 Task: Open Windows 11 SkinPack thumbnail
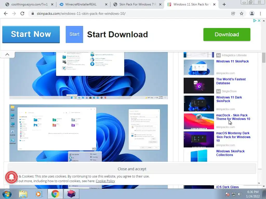(199, 67)
